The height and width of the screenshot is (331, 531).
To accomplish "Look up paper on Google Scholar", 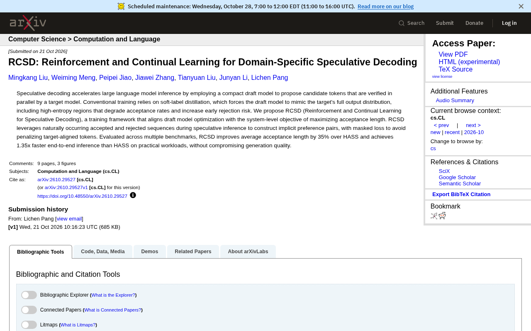I will pyautogui.click(x=457, y=177).
